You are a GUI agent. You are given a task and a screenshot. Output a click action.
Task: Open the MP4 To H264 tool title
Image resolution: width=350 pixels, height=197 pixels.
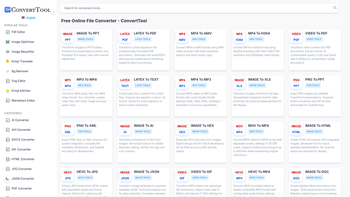(259, 33)
